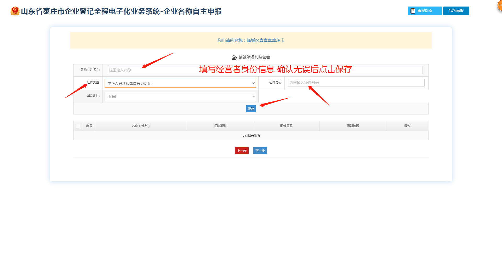Click the 没有相关数据 empty row text

(251, 135)
